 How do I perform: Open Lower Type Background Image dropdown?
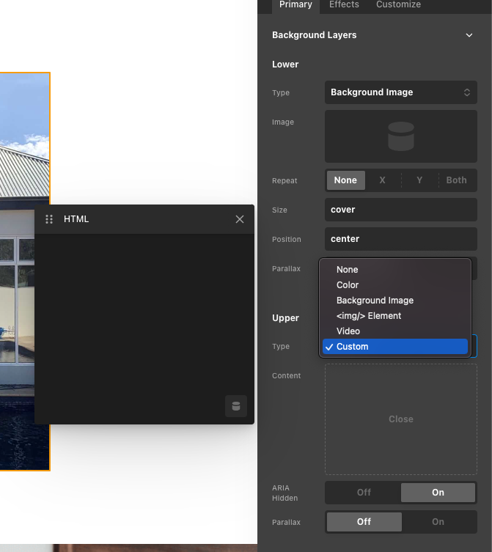(x=400, y=92)
